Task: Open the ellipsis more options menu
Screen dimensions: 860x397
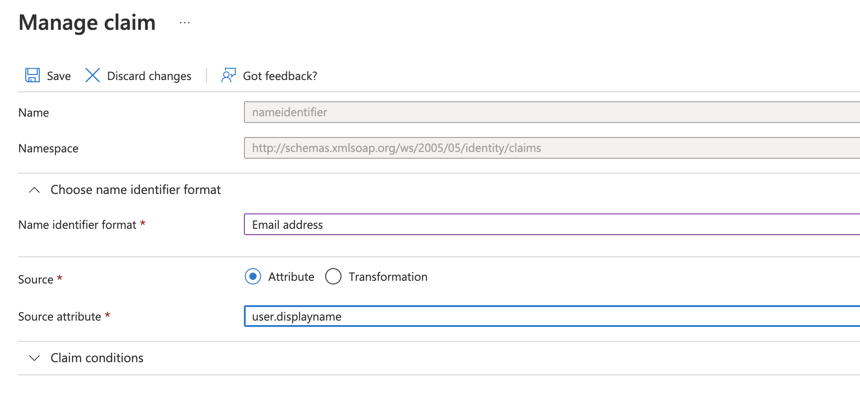Action: tap(185, 23)
